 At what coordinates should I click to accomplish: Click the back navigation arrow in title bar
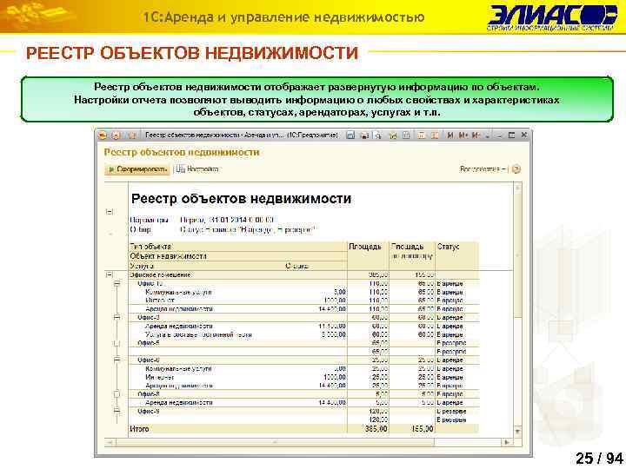point(116,135)
